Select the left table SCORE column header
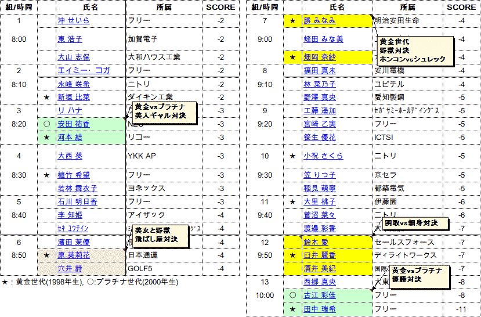Screen dimensions: 481x317 pyautogui.click(x=220, y=8)
